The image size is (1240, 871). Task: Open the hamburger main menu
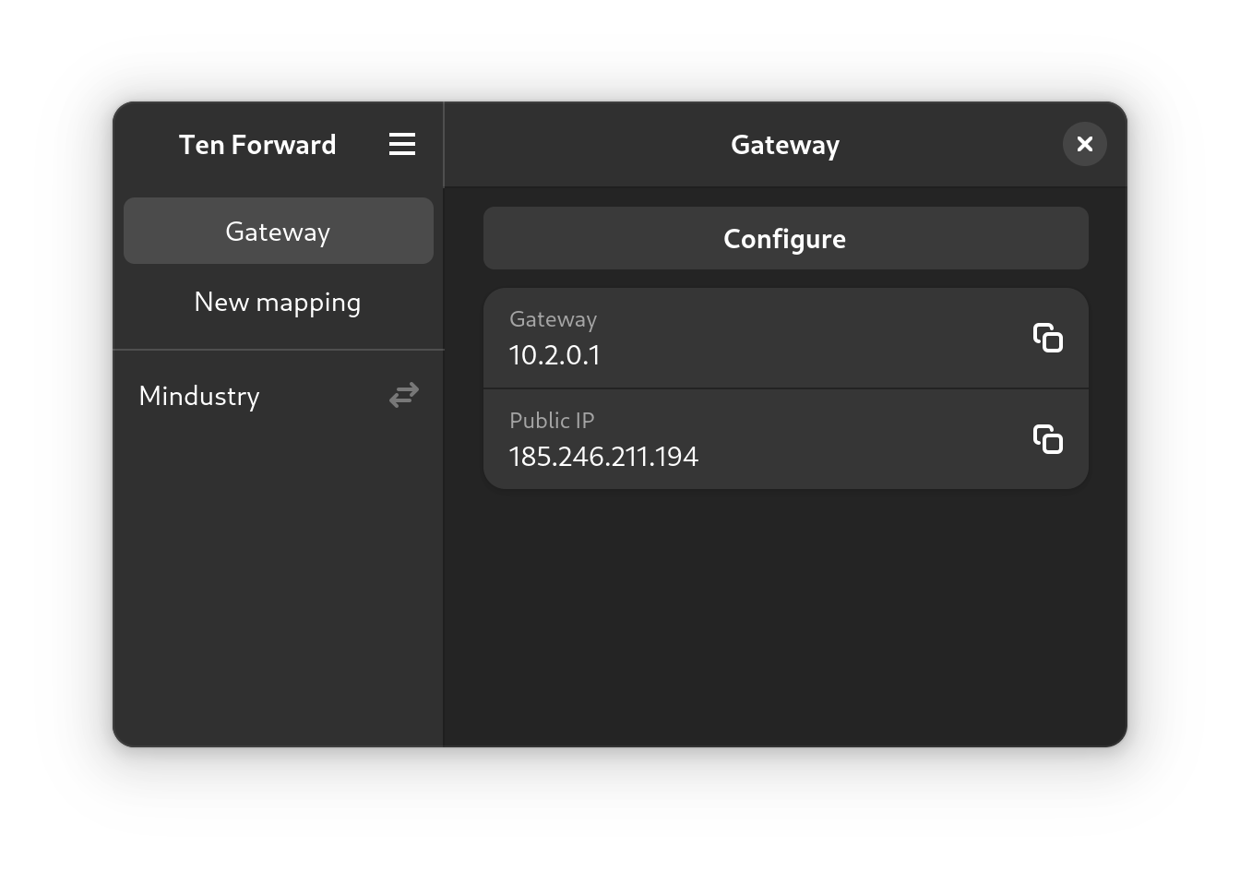402,144
